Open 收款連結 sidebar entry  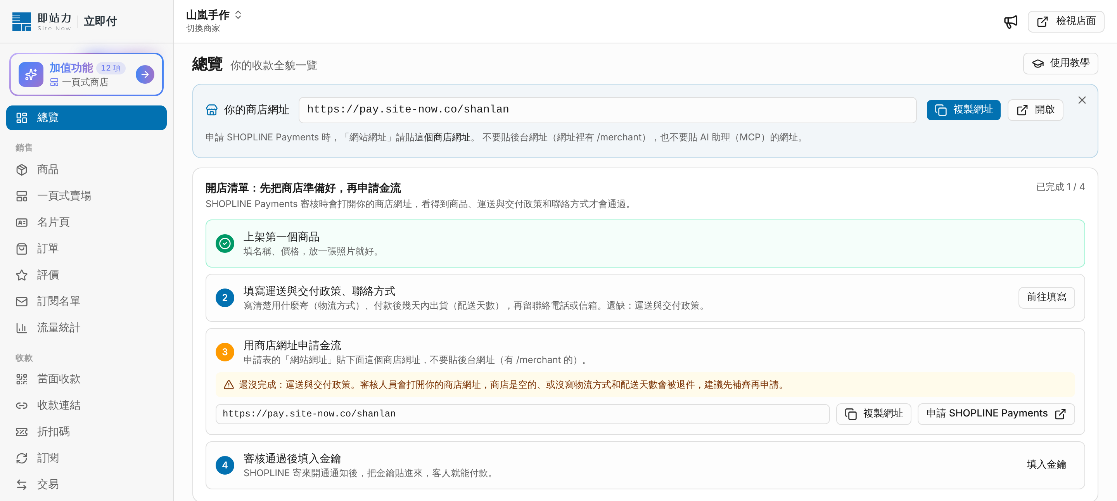click(86, 405)
